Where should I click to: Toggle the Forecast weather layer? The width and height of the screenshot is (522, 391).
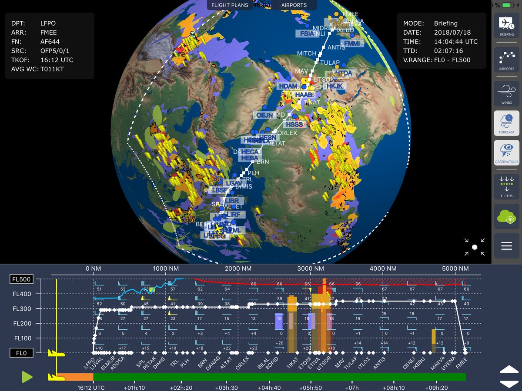pos(506,123)
